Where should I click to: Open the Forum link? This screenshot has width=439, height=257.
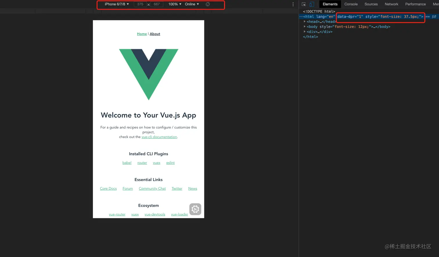[x=128, y=188]
